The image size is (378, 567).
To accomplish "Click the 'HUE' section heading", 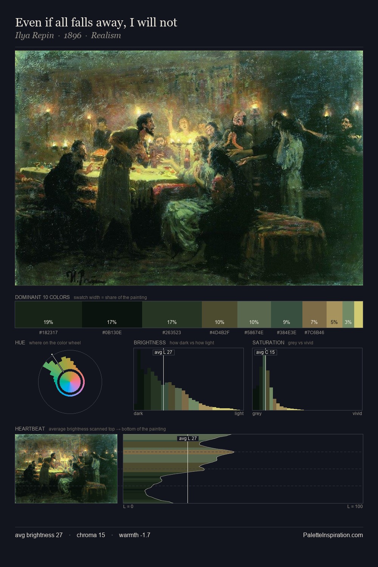I will coord(20,342).
